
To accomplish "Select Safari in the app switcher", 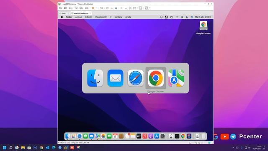I will click(x=136, y=78).
